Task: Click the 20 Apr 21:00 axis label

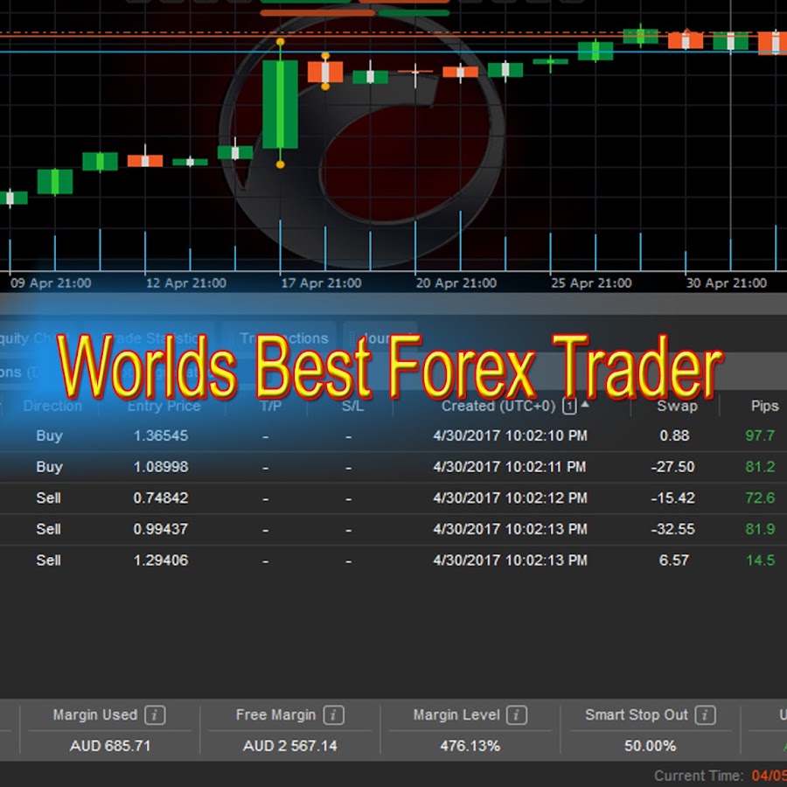Action: point(456,283)
